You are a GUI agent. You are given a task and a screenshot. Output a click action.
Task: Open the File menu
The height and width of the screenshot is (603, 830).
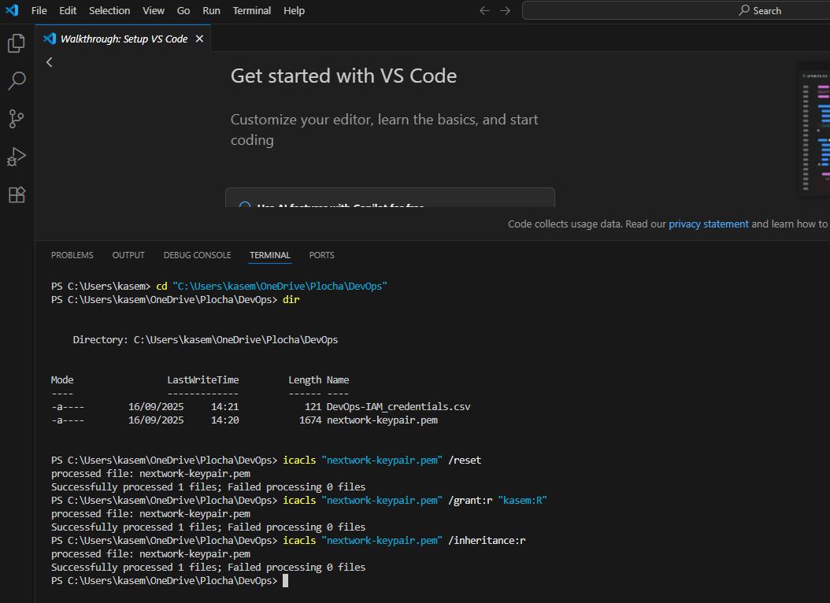(x=39, y=10)
